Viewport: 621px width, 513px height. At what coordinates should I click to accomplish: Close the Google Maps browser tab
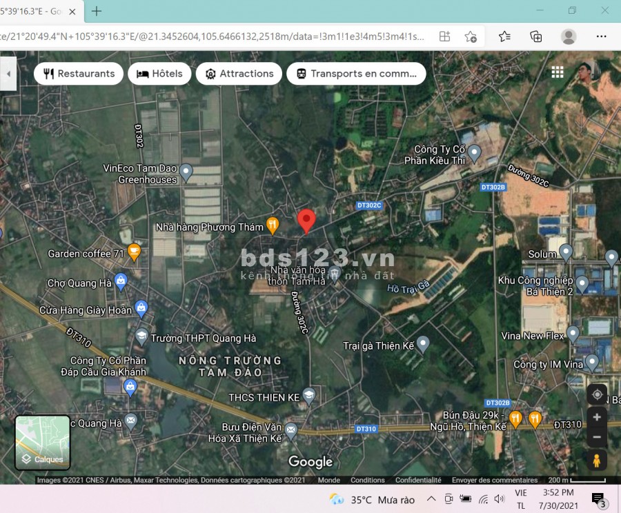72,12
